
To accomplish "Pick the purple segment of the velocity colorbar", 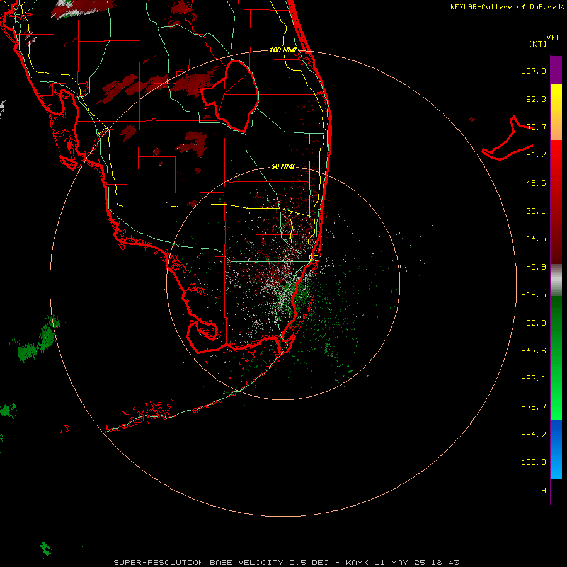I will (556, 70).
